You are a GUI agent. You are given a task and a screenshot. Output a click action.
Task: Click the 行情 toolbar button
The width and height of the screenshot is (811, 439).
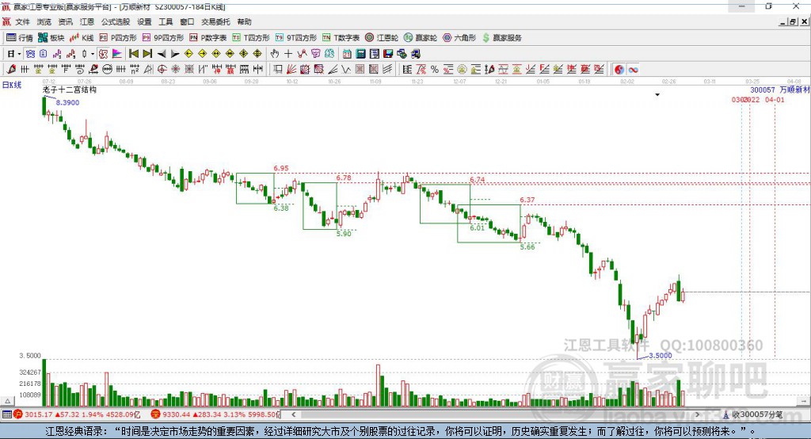[20, 38]
